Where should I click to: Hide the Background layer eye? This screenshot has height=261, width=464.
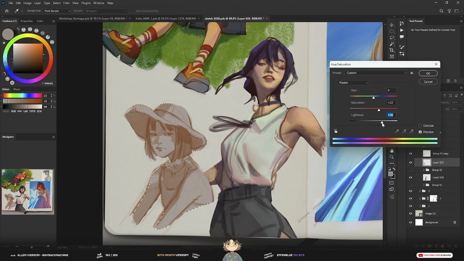pos(411,222)
